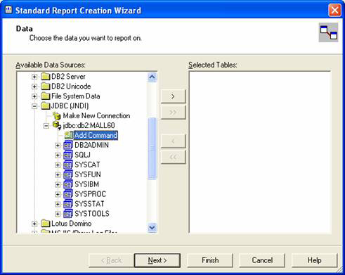The height and width of the screenshot is (275, 345).
Task: Expand the Lotus Domino node
Action: point(34,224)
